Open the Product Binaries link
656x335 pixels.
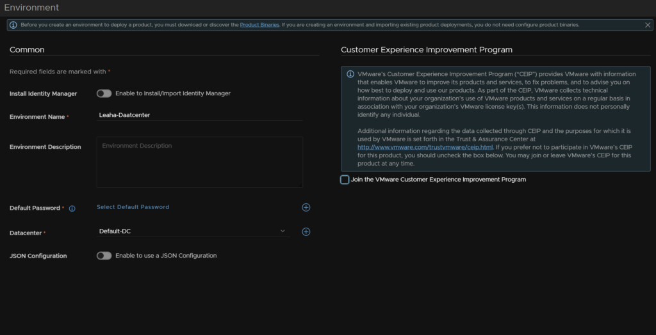point(259,25)
